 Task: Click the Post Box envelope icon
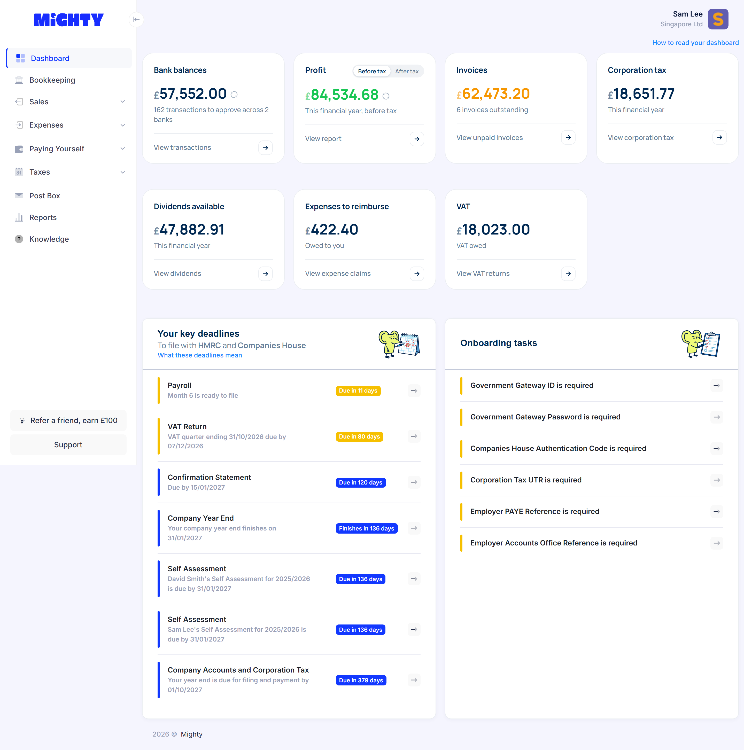19,196
